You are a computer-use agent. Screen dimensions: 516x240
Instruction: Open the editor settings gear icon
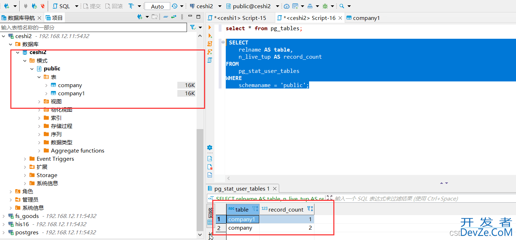coord(210,148)
